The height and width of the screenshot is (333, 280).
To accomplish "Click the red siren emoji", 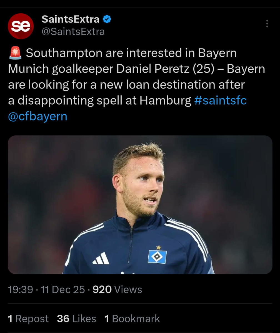I will click(15, 53).
